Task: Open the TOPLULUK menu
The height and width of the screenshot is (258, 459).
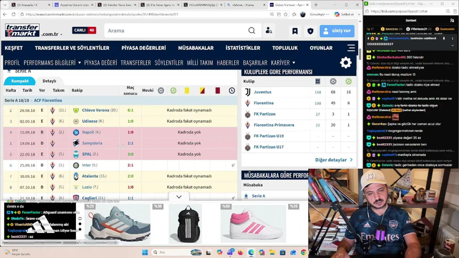Action: click(x=285, y=48)
